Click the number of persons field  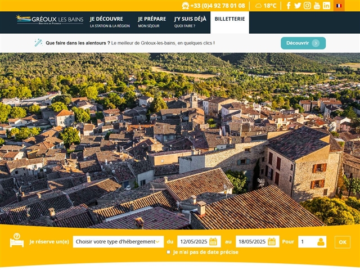pos(312,242)
